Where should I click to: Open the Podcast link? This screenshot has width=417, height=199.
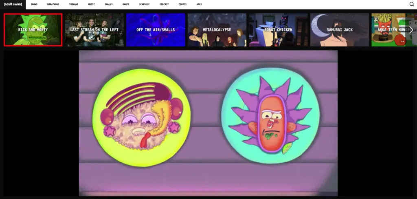[164, 4]
